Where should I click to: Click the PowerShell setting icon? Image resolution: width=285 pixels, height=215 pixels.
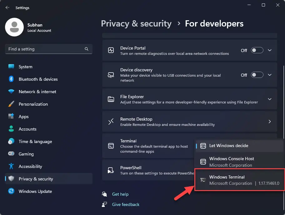point(111,170)
